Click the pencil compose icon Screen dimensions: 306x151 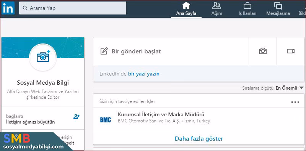pos(104,51)
